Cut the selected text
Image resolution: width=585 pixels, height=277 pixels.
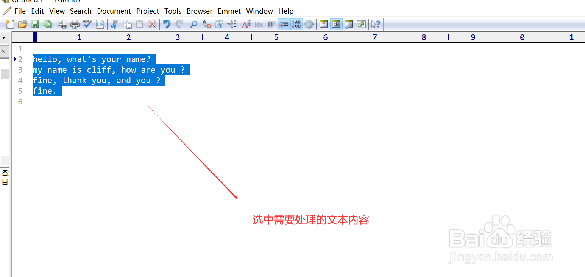(x=114, y=24)
